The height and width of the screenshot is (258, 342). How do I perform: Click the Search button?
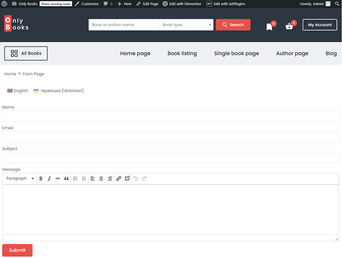(233, 25)
